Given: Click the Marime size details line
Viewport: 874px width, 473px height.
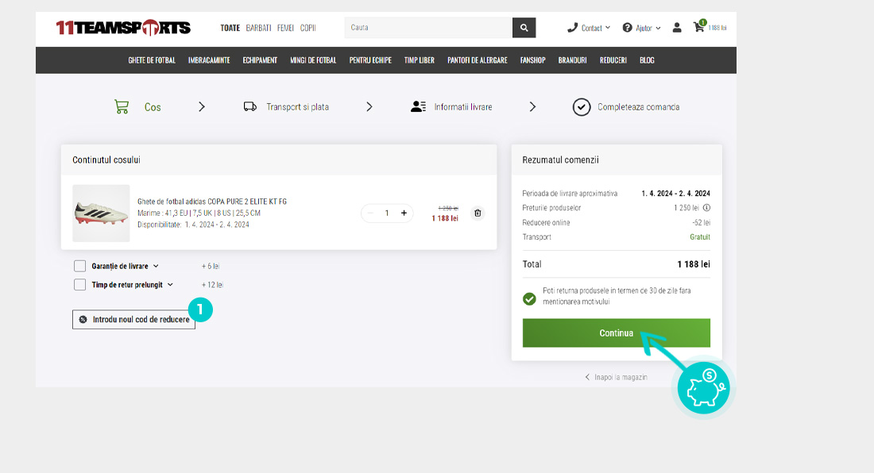Looking at the screenshot, I should 199,213.
